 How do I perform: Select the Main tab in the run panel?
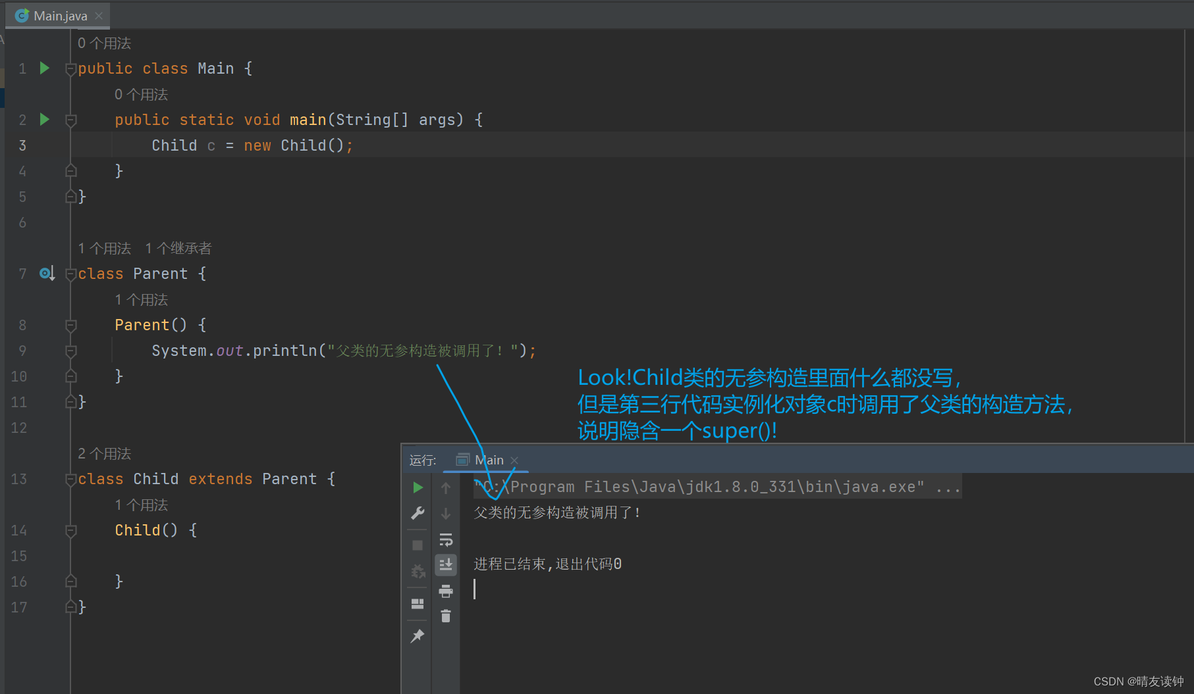click(489, 459)
